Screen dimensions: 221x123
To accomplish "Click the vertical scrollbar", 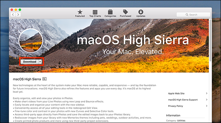I will 210,40.
